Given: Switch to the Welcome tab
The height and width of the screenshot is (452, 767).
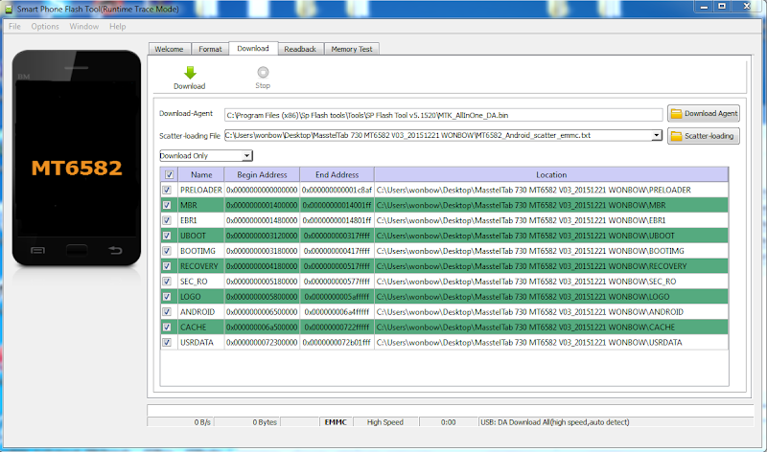Looking at the screenshot, I should click(170, 49).
